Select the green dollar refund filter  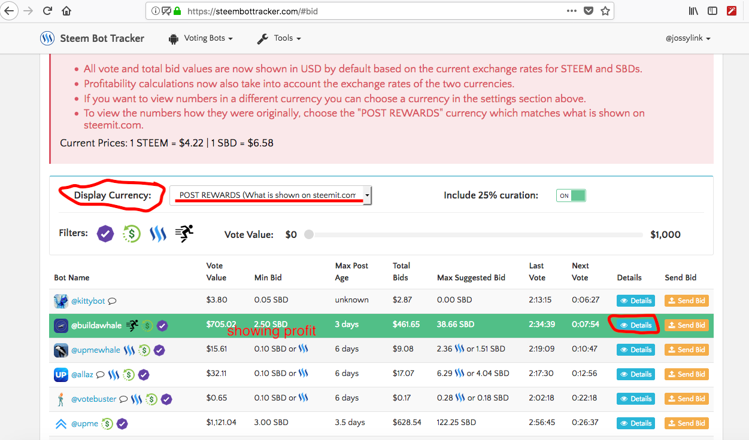tap(132, 234)
